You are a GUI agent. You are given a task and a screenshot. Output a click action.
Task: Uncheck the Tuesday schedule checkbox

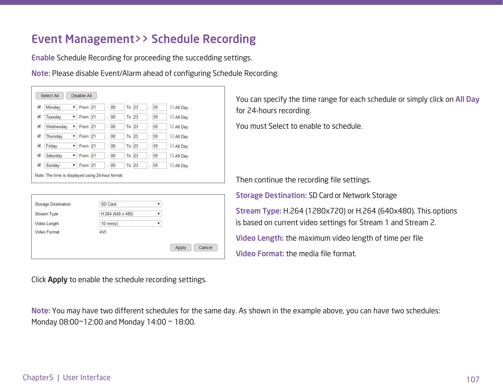tap(39, 117)
